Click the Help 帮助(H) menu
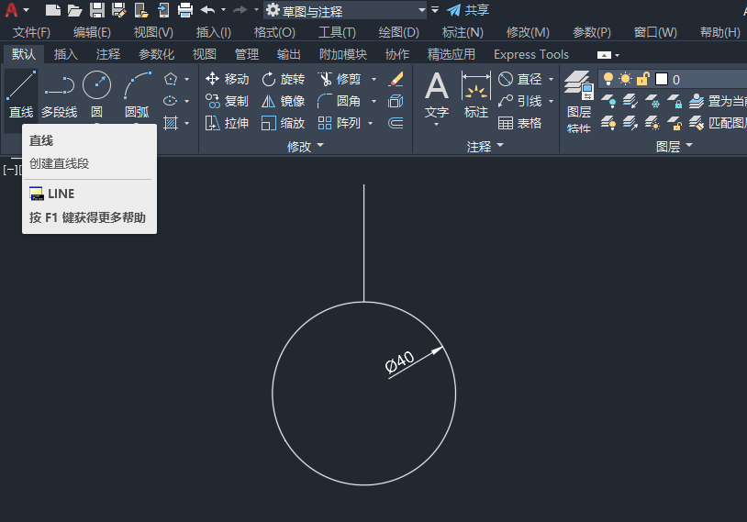Viewport: 747px width, 522px height. 719,32
